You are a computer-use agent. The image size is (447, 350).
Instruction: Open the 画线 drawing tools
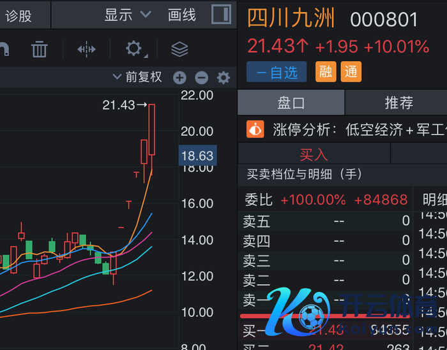(182, 15)
